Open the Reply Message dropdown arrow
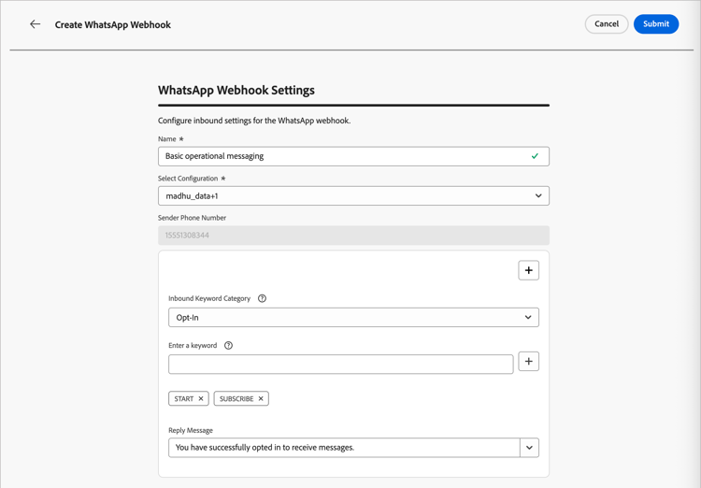701x488 pixels. pyautogui.click(x=529, y=448)
